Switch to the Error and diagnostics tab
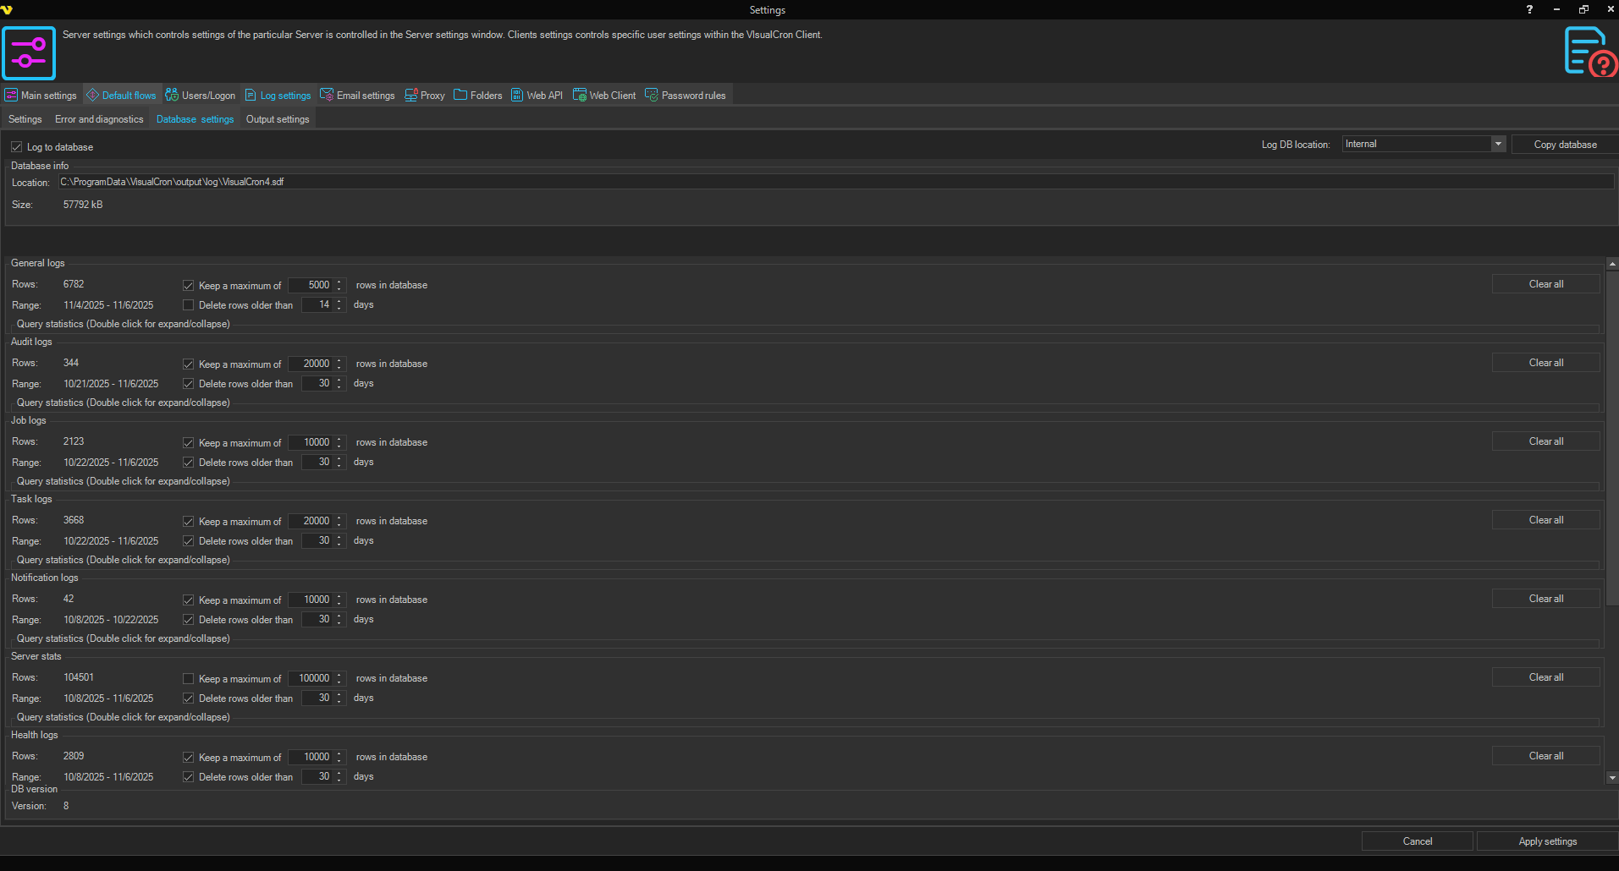The width and height of the screenshot is (1619, 871). pyautogui.click(x=99, y=119)
